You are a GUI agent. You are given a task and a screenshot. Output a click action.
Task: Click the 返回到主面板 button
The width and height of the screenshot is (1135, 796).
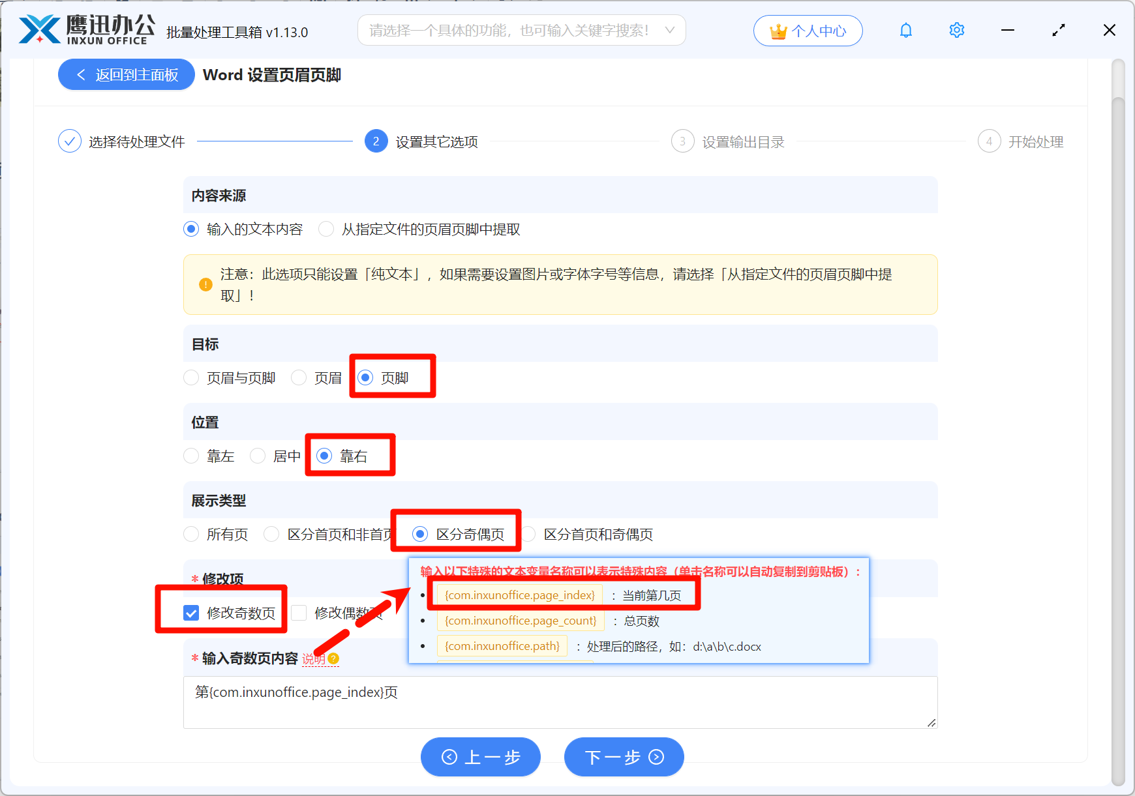(x=126, y=74)
